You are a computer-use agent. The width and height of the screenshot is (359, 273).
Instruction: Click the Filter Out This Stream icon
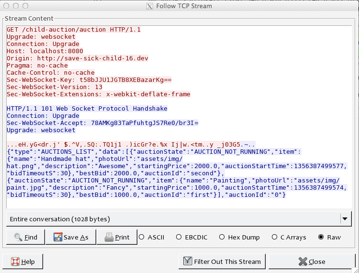click(187, 262)
